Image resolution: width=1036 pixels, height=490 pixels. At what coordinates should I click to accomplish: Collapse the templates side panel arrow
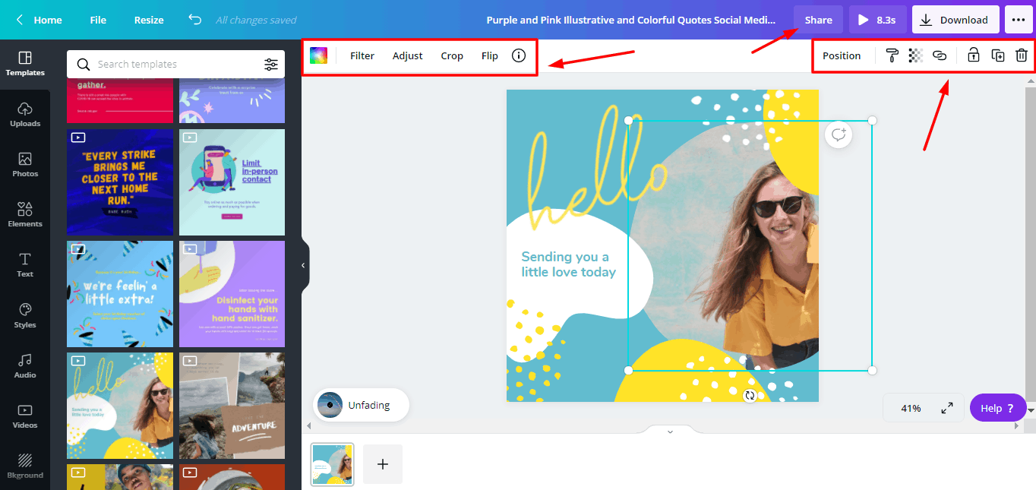pos(303,265)
